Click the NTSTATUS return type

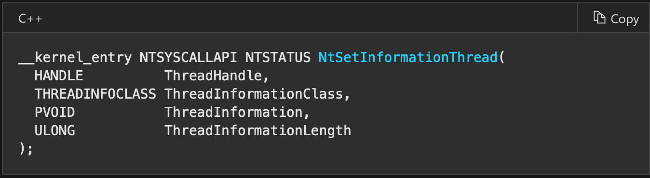click(x=278, y=58)
